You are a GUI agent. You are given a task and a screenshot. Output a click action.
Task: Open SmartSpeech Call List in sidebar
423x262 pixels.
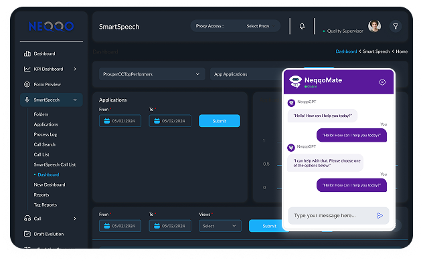click(x=55, y=164)
